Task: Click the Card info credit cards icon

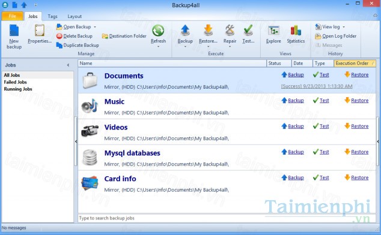Action: click(x=90, y=183)
